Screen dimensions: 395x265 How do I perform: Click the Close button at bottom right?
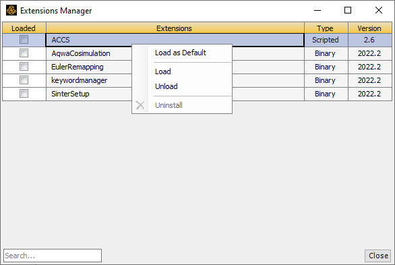378,256
